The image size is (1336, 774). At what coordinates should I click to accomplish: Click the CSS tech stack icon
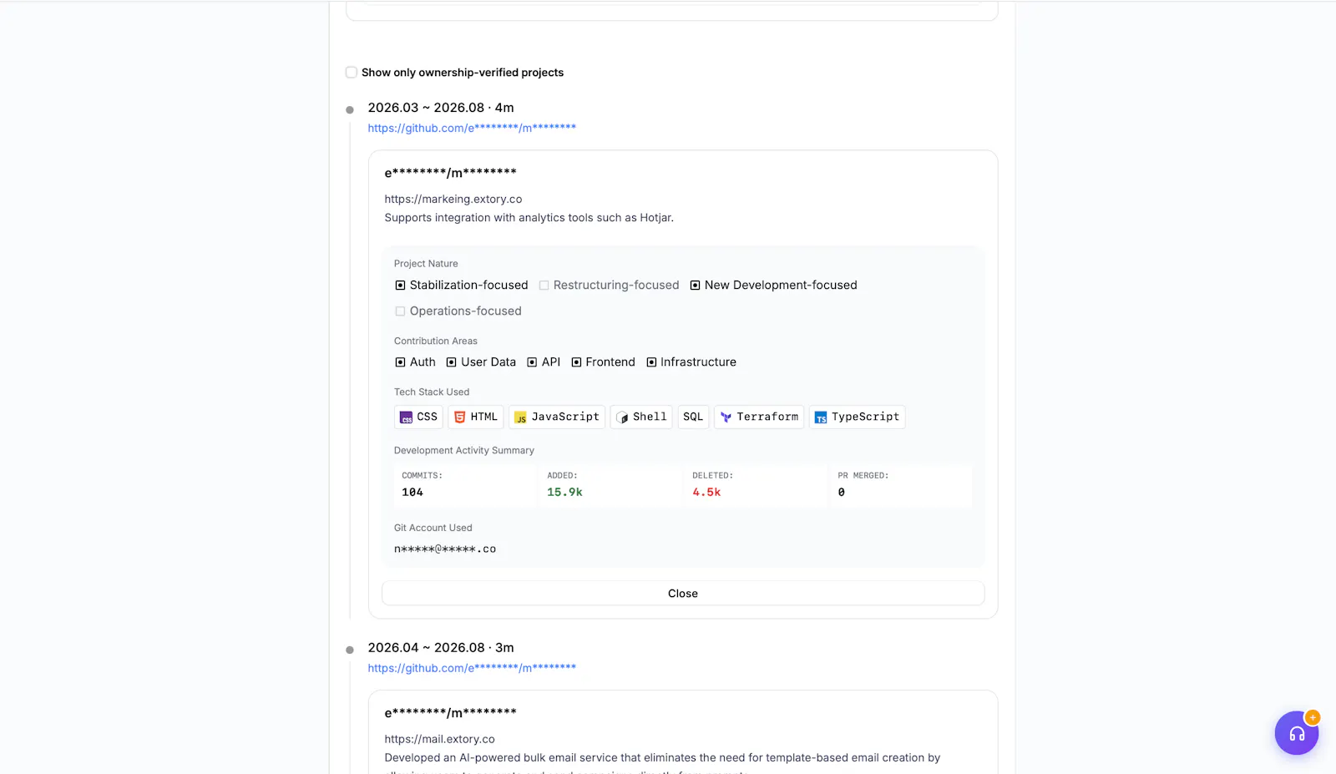coord(406,417)
